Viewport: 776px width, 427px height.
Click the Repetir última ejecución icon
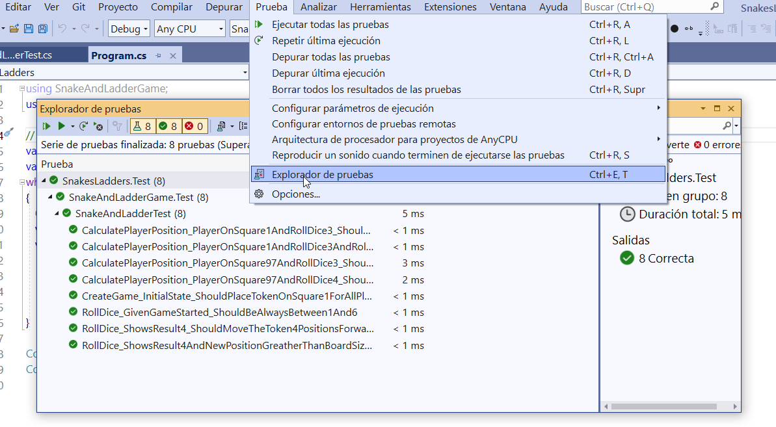click(259, 40)
